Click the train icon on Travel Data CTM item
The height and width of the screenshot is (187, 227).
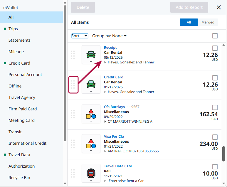[91, 173]
